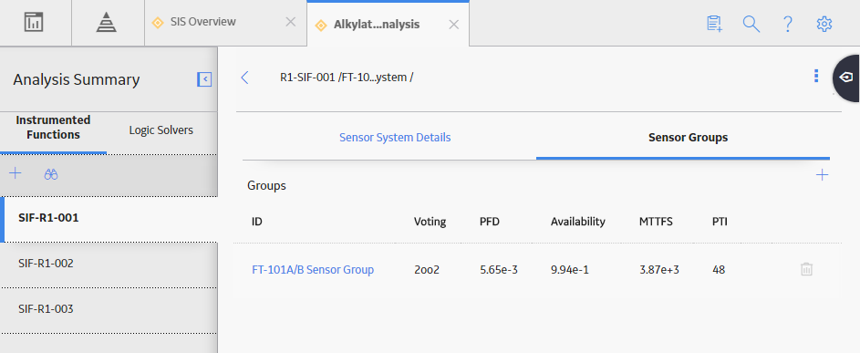Collapse the Analysis Summary panel
The height and width of the screenshot is (353, 860).
[204, 79]
